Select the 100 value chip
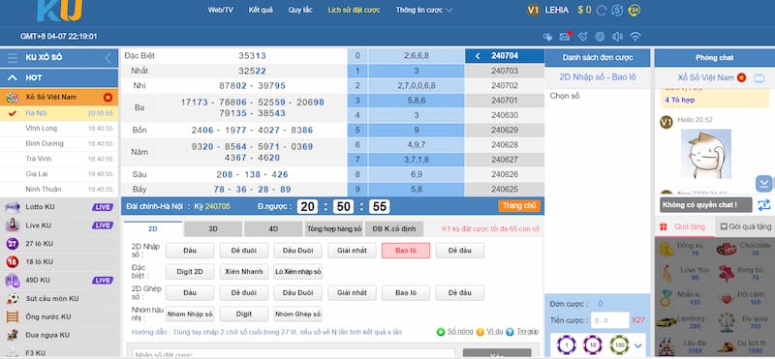 [619, 344]
